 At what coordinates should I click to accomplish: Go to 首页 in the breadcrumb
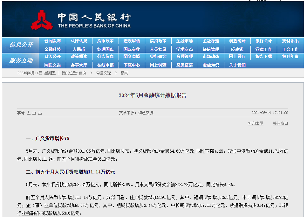point(82,73)
